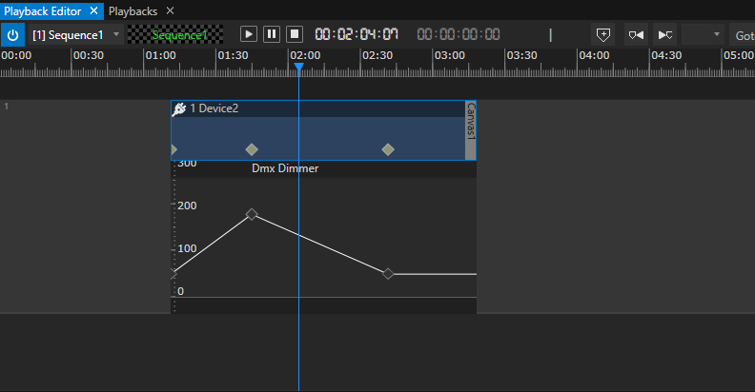Toggle the power button for playback
Screen dimensions: 755x392
coord(12,35)
